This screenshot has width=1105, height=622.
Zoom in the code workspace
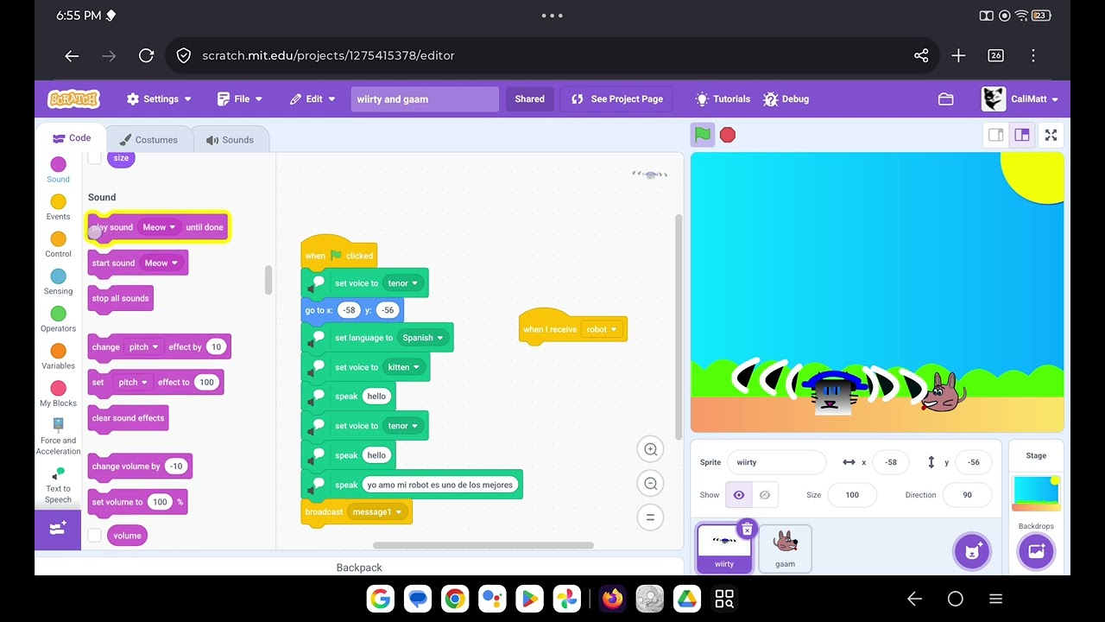pos(651,449)
